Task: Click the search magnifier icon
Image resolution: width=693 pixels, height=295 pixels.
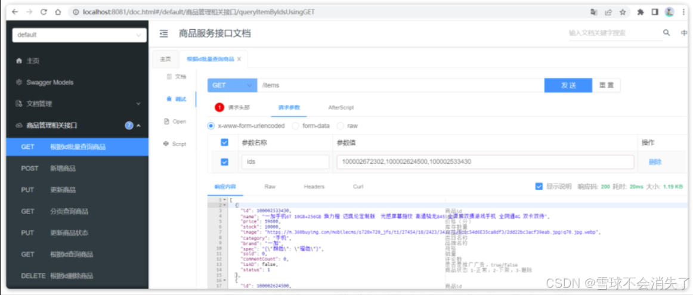Action: click(667, 33)
